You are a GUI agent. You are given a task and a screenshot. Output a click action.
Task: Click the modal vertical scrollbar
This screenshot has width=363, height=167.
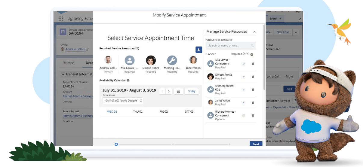click(x=264, y=57)
